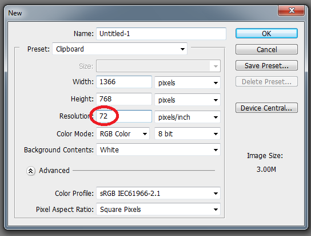Open the 8 bit depth dropdown
Viewport: 311px width, 236px height.
tap(188, 133)
